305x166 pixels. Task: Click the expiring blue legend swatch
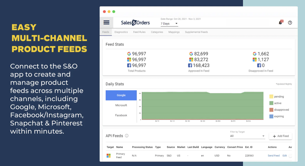(271, 116)
